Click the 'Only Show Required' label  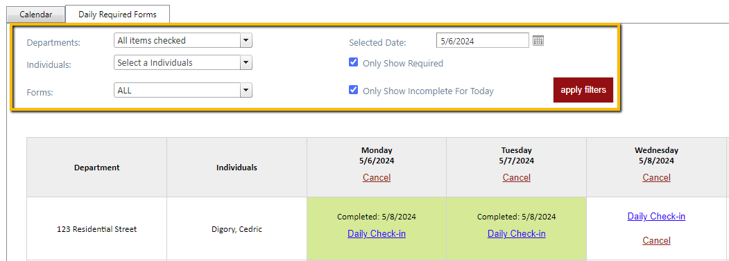tap(402, 63)
